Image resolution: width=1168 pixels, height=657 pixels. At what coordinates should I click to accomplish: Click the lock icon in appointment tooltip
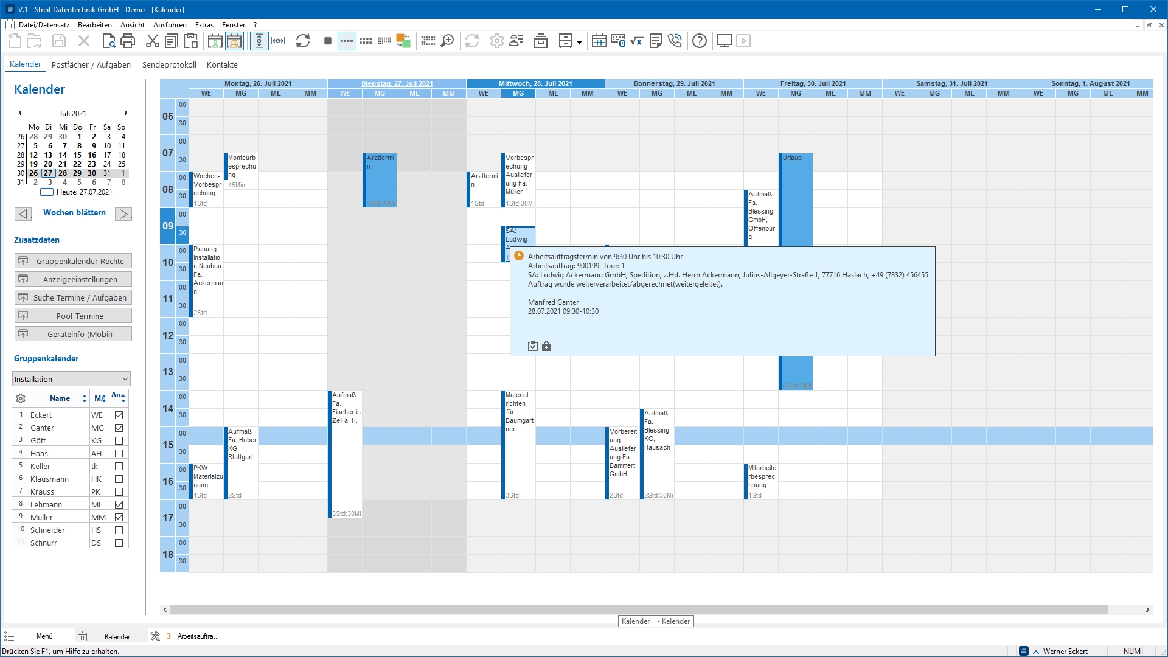[546, 347]
